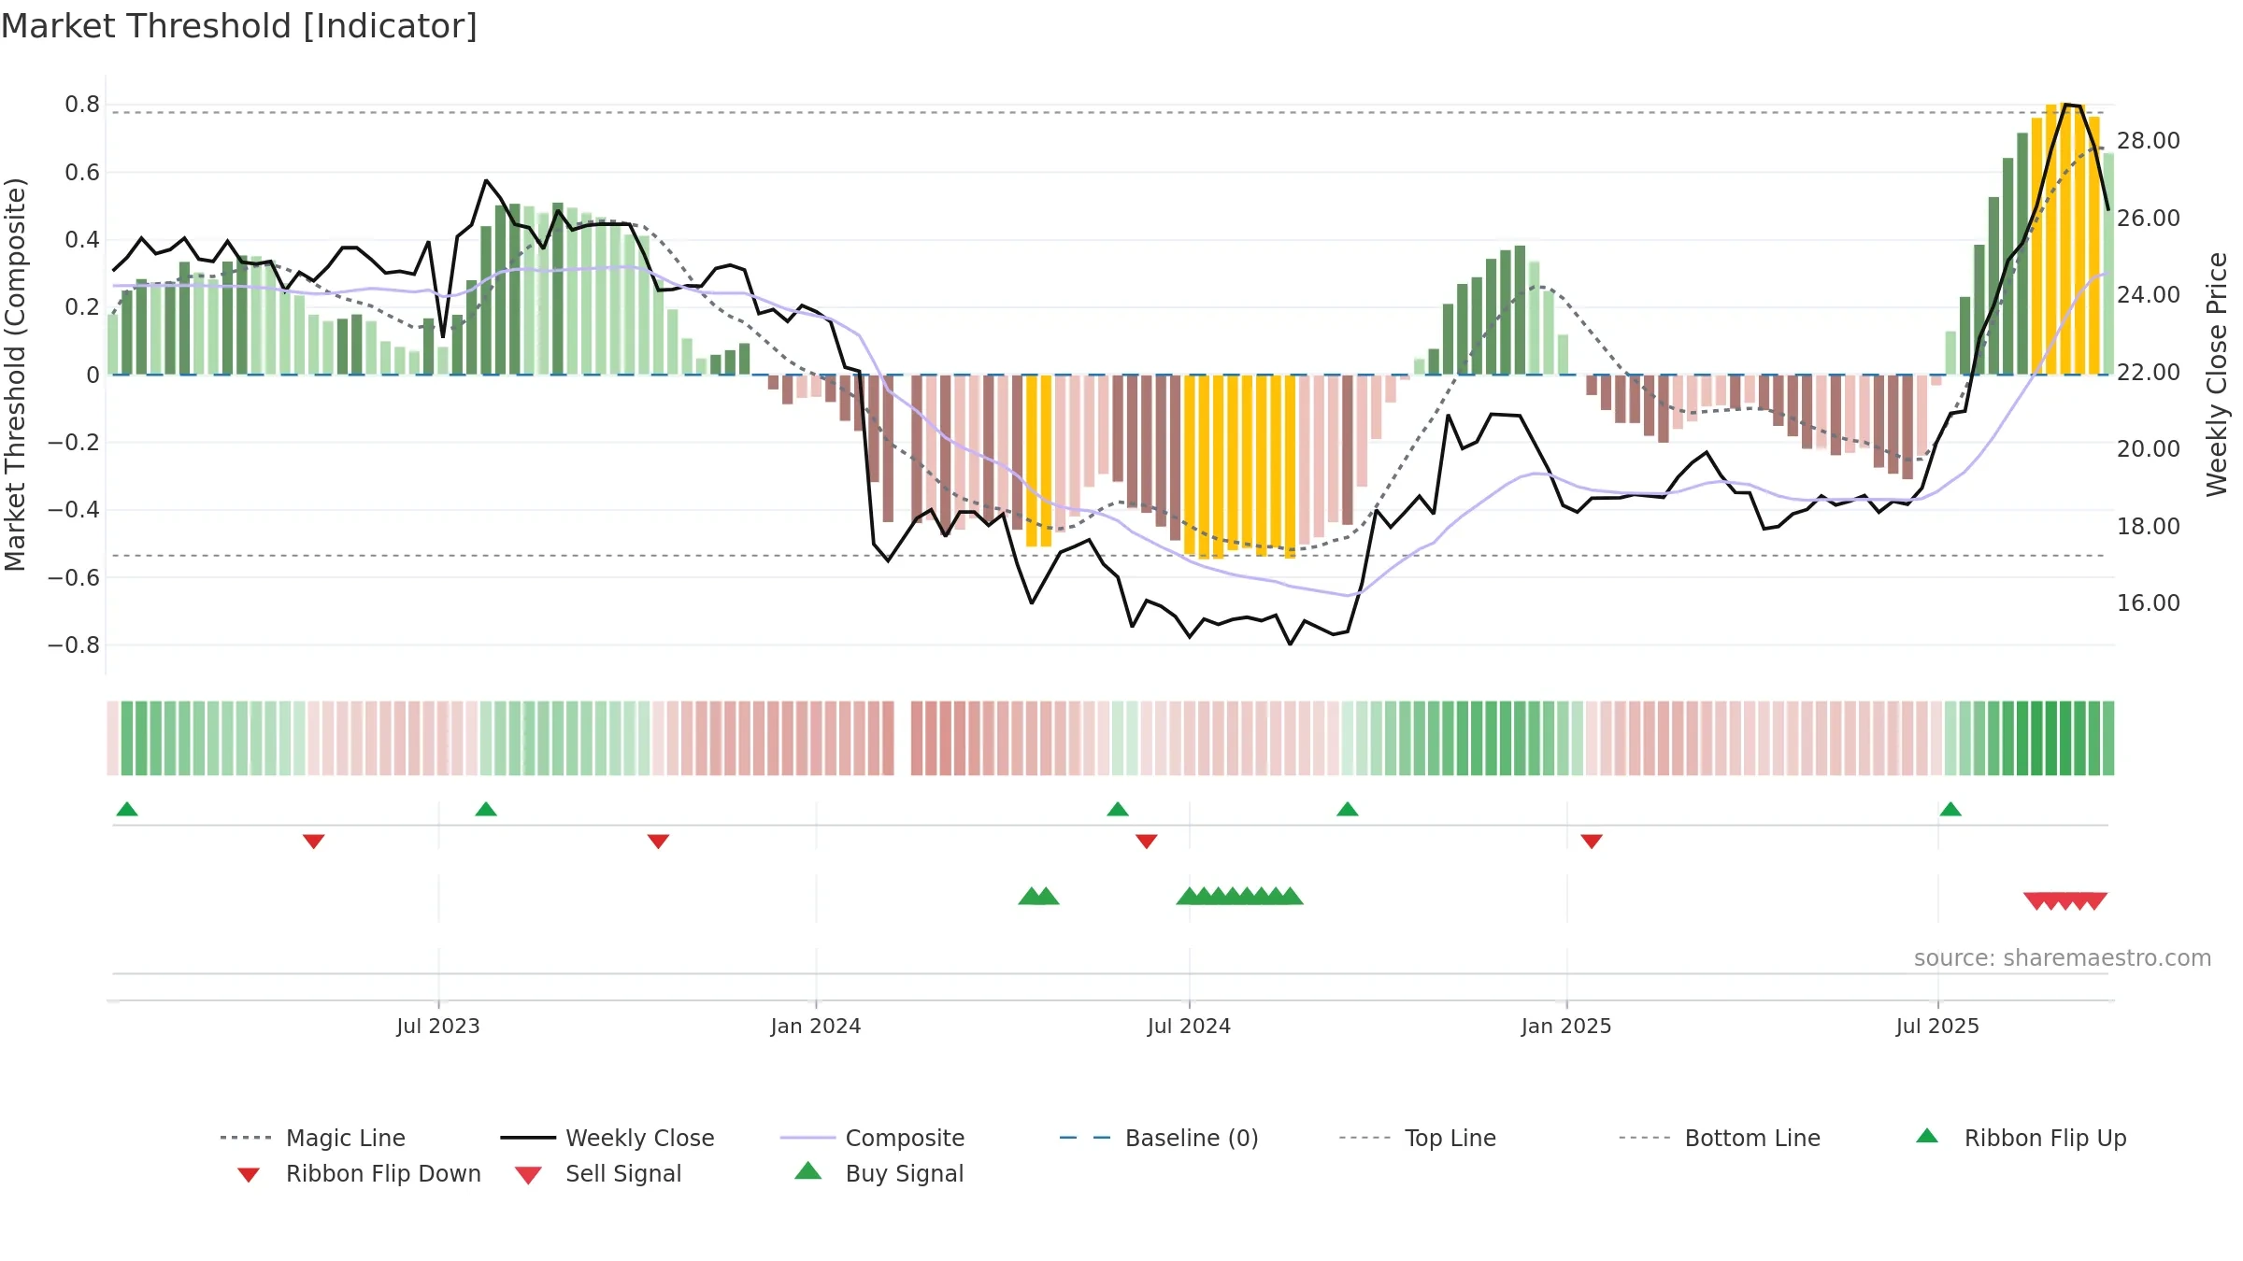
Task: Toggle the Magic Line legend entry
Action: click(312, 1138)
